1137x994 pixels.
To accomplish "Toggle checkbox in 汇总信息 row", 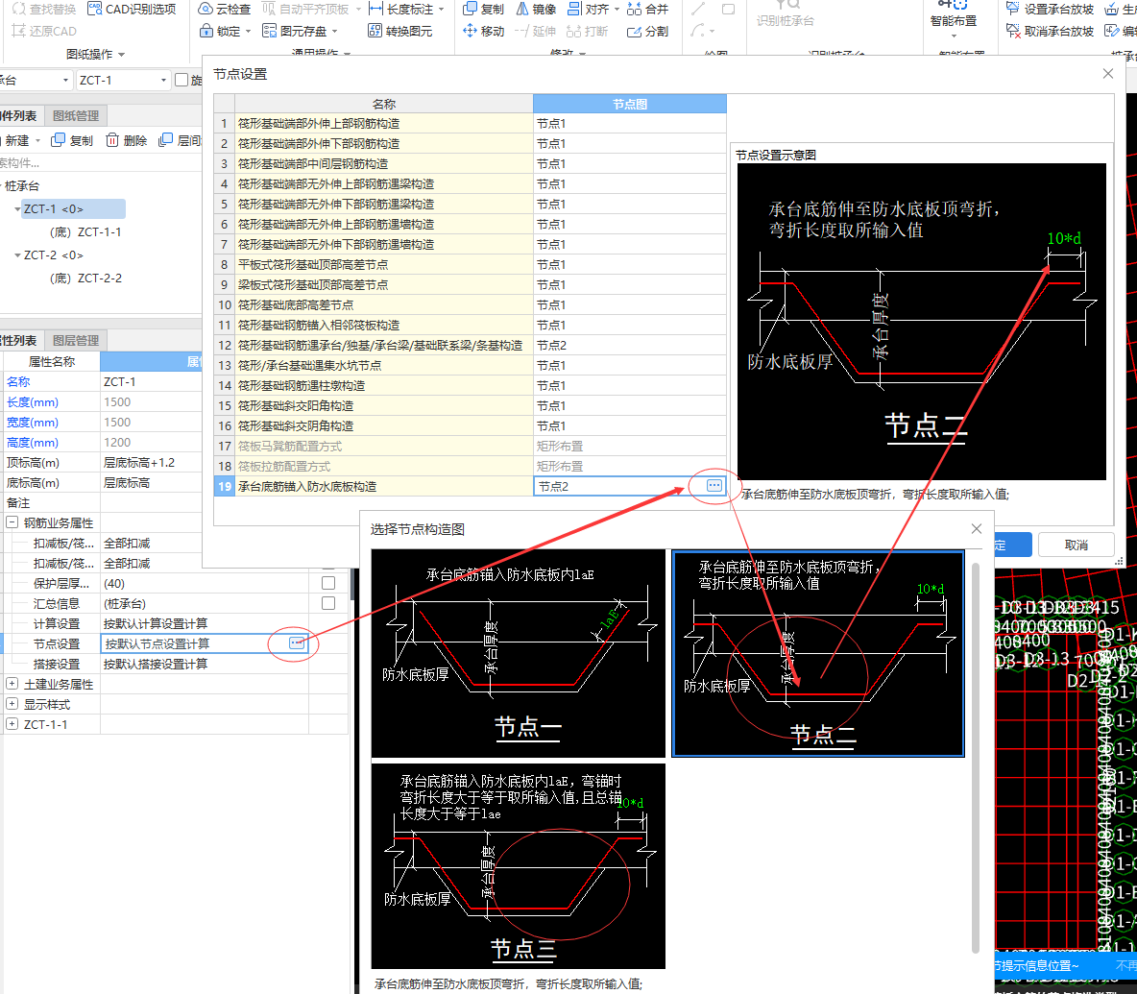I will pyautogui.click(x=328, y=603).
